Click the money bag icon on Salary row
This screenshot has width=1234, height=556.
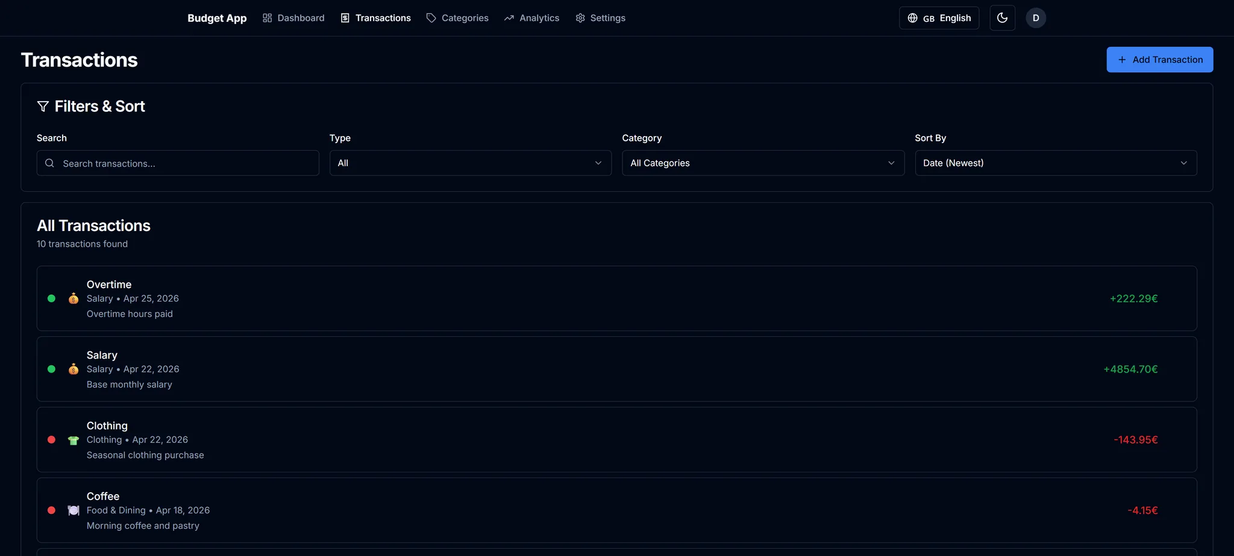[74, 369]
